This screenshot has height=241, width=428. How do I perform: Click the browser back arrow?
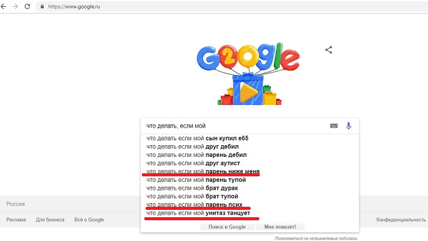point(4,7)
